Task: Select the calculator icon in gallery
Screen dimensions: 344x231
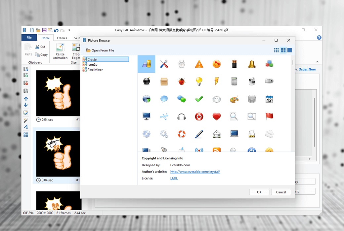Action: click(x=234, y=81)
